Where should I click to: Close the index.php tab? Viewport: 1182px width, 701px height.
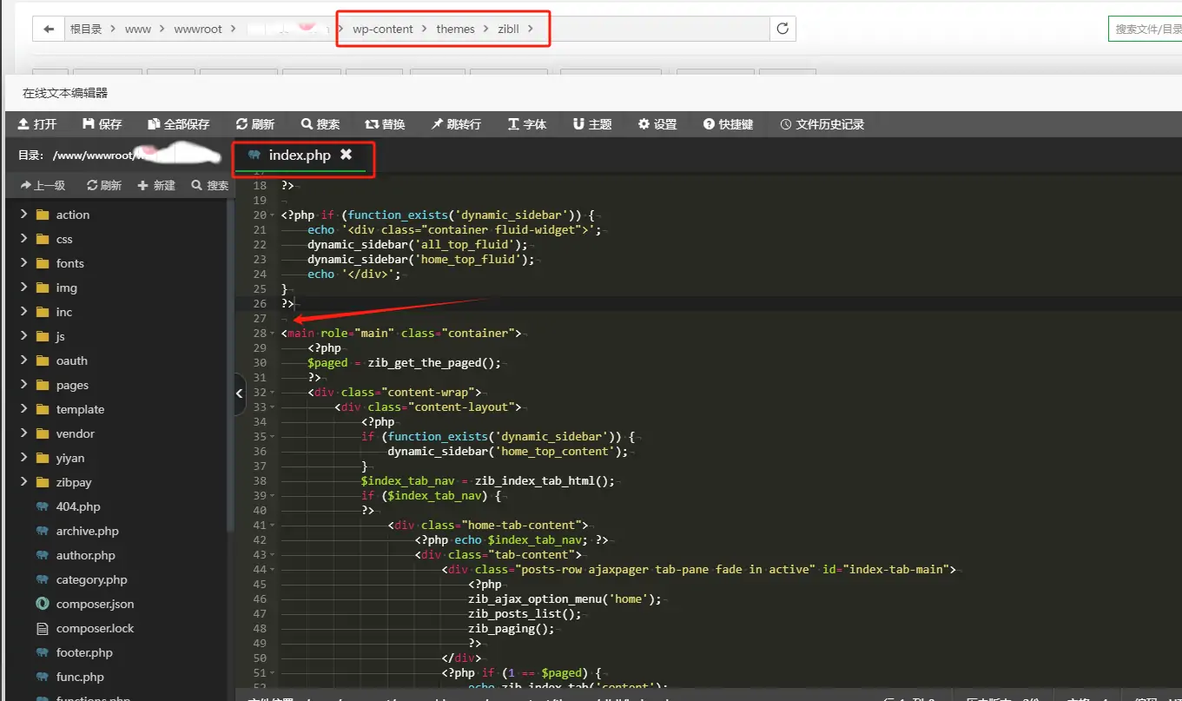(x=346, y=155)
